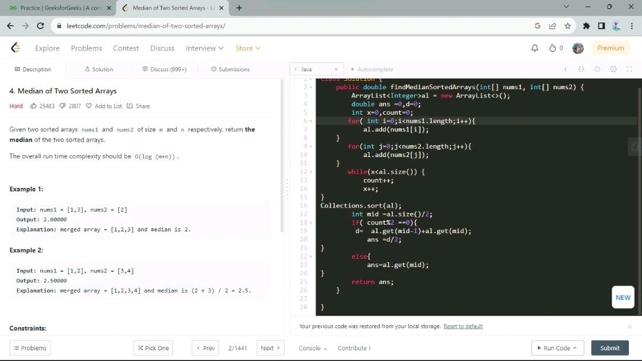Viewport: 642px width, 361px height.
Task: Collapse code fold at line 22
Action: coord(311,257)
